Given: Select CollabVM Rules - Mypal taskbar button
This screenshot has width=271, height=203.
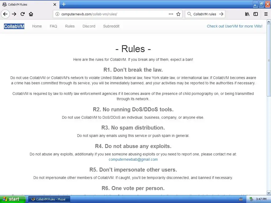Looking at the screenshot, I should pos(49,199).
